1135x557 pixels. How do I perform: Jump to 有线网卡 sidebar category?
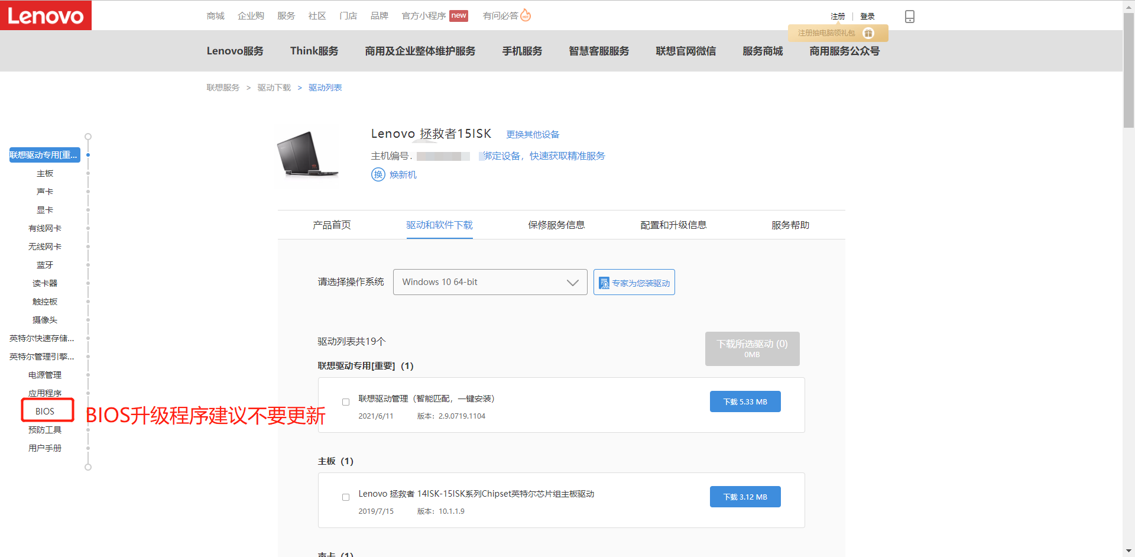[x=45, y=228]
